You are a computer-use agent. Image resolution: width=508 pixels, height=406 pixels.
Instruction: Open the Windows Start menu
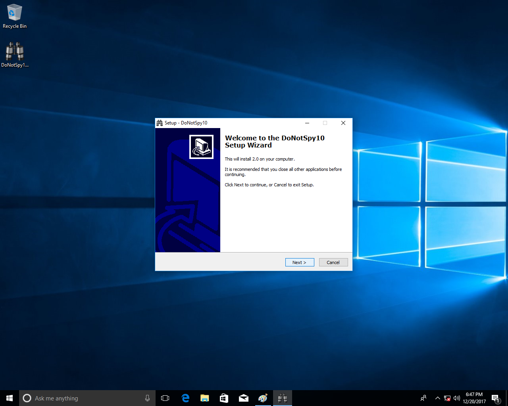[x=10, y=398]
